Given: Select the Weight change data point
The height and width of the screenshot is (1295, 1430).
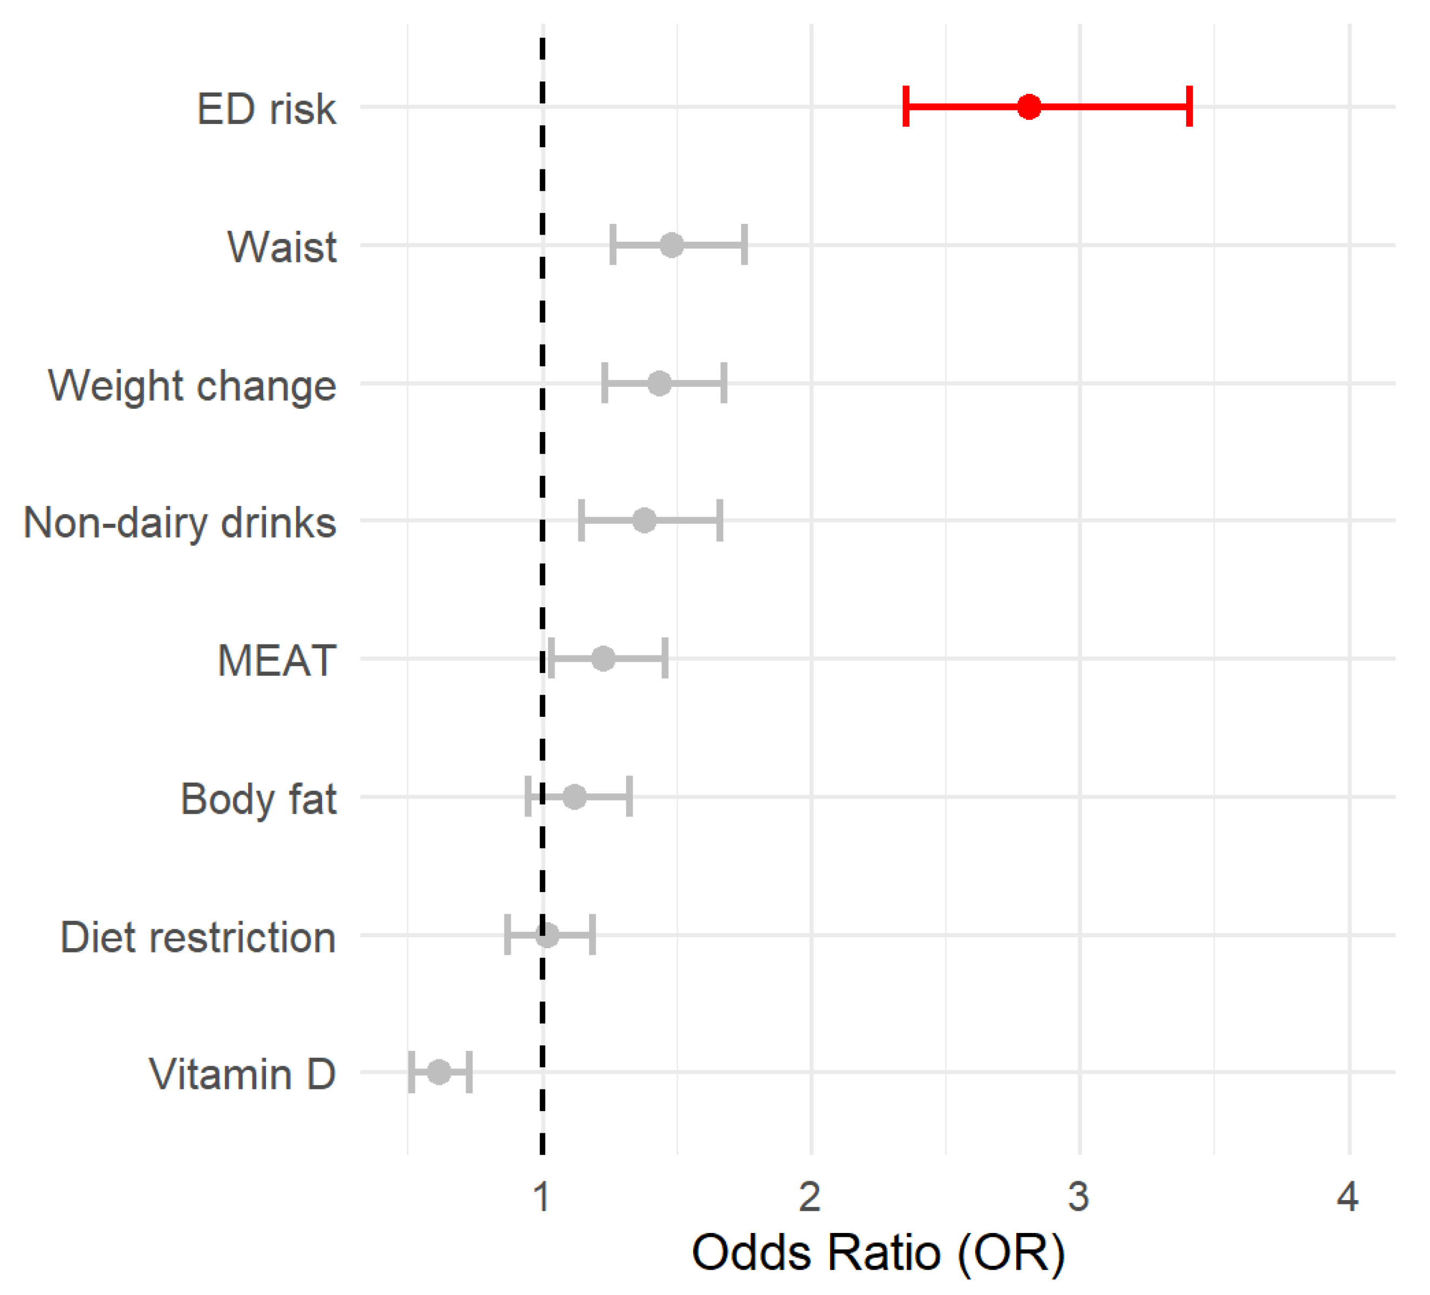Looking at the screenshot, I should (660, 383).
